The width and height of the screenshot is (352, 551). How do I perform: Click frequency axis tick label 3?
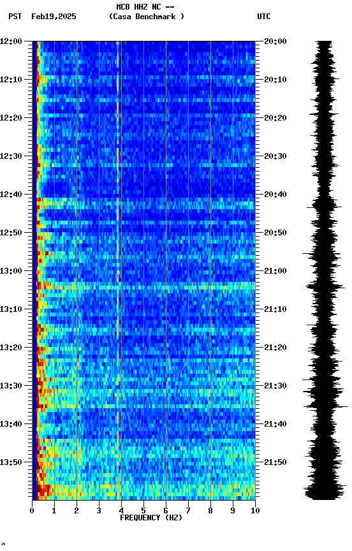[99, 511]
